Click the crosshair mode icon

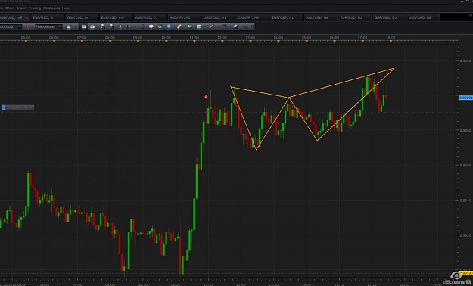129,26
